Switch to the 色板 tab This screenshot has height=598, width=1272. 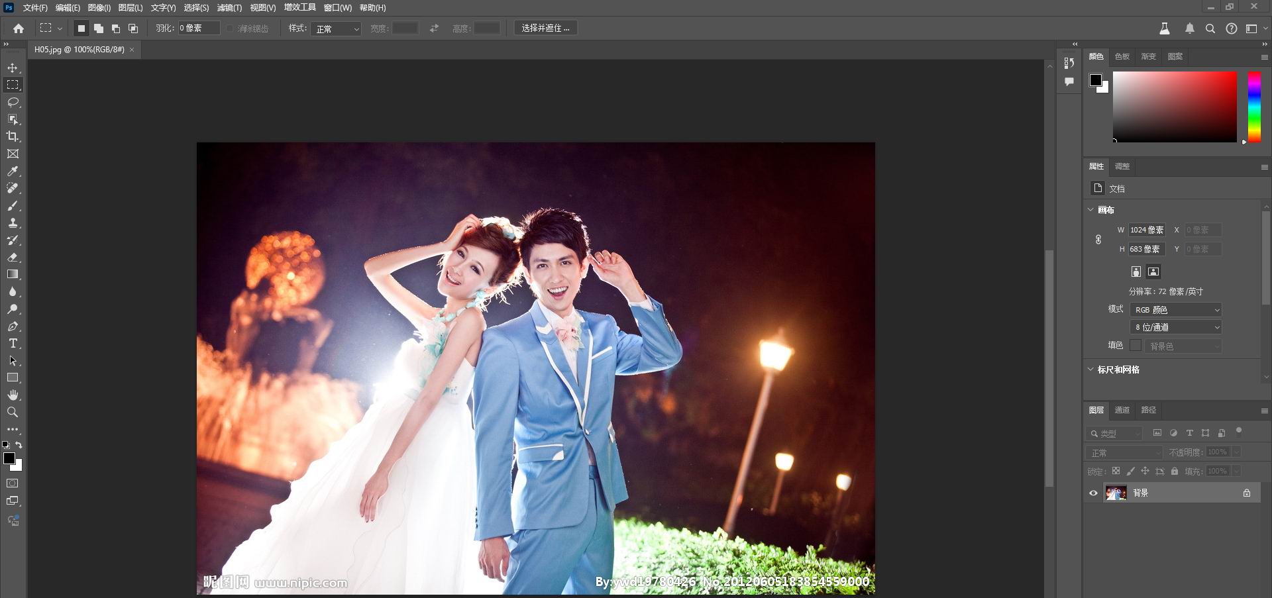pyautogui.click(x=1122, y=56)
